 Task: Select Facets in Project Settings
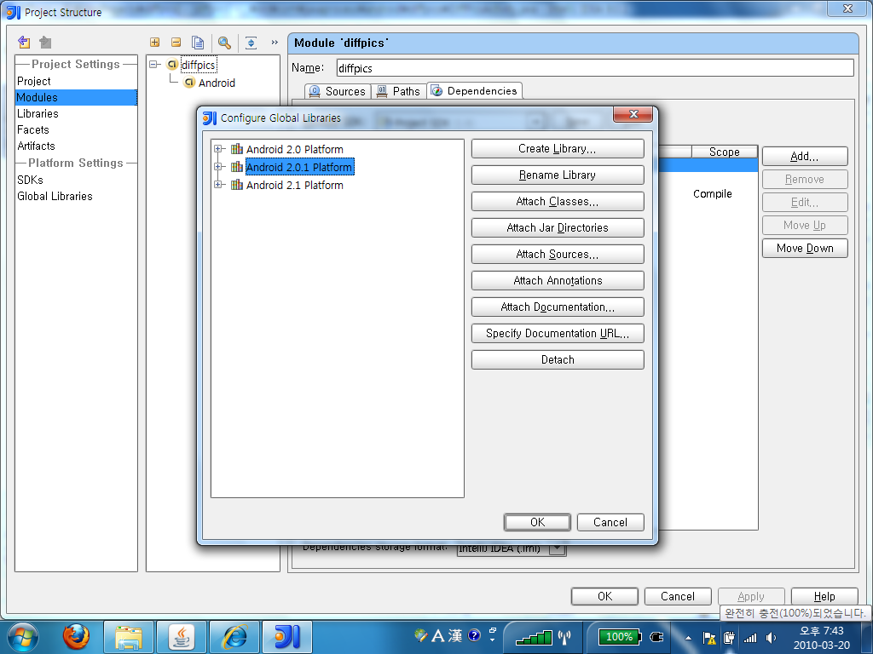click(x=33, y=129)
